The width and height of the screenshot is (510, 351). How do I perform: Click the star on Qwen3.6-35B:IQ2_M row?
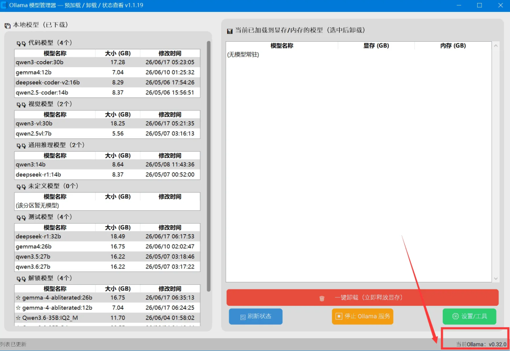tap(18, 318)
